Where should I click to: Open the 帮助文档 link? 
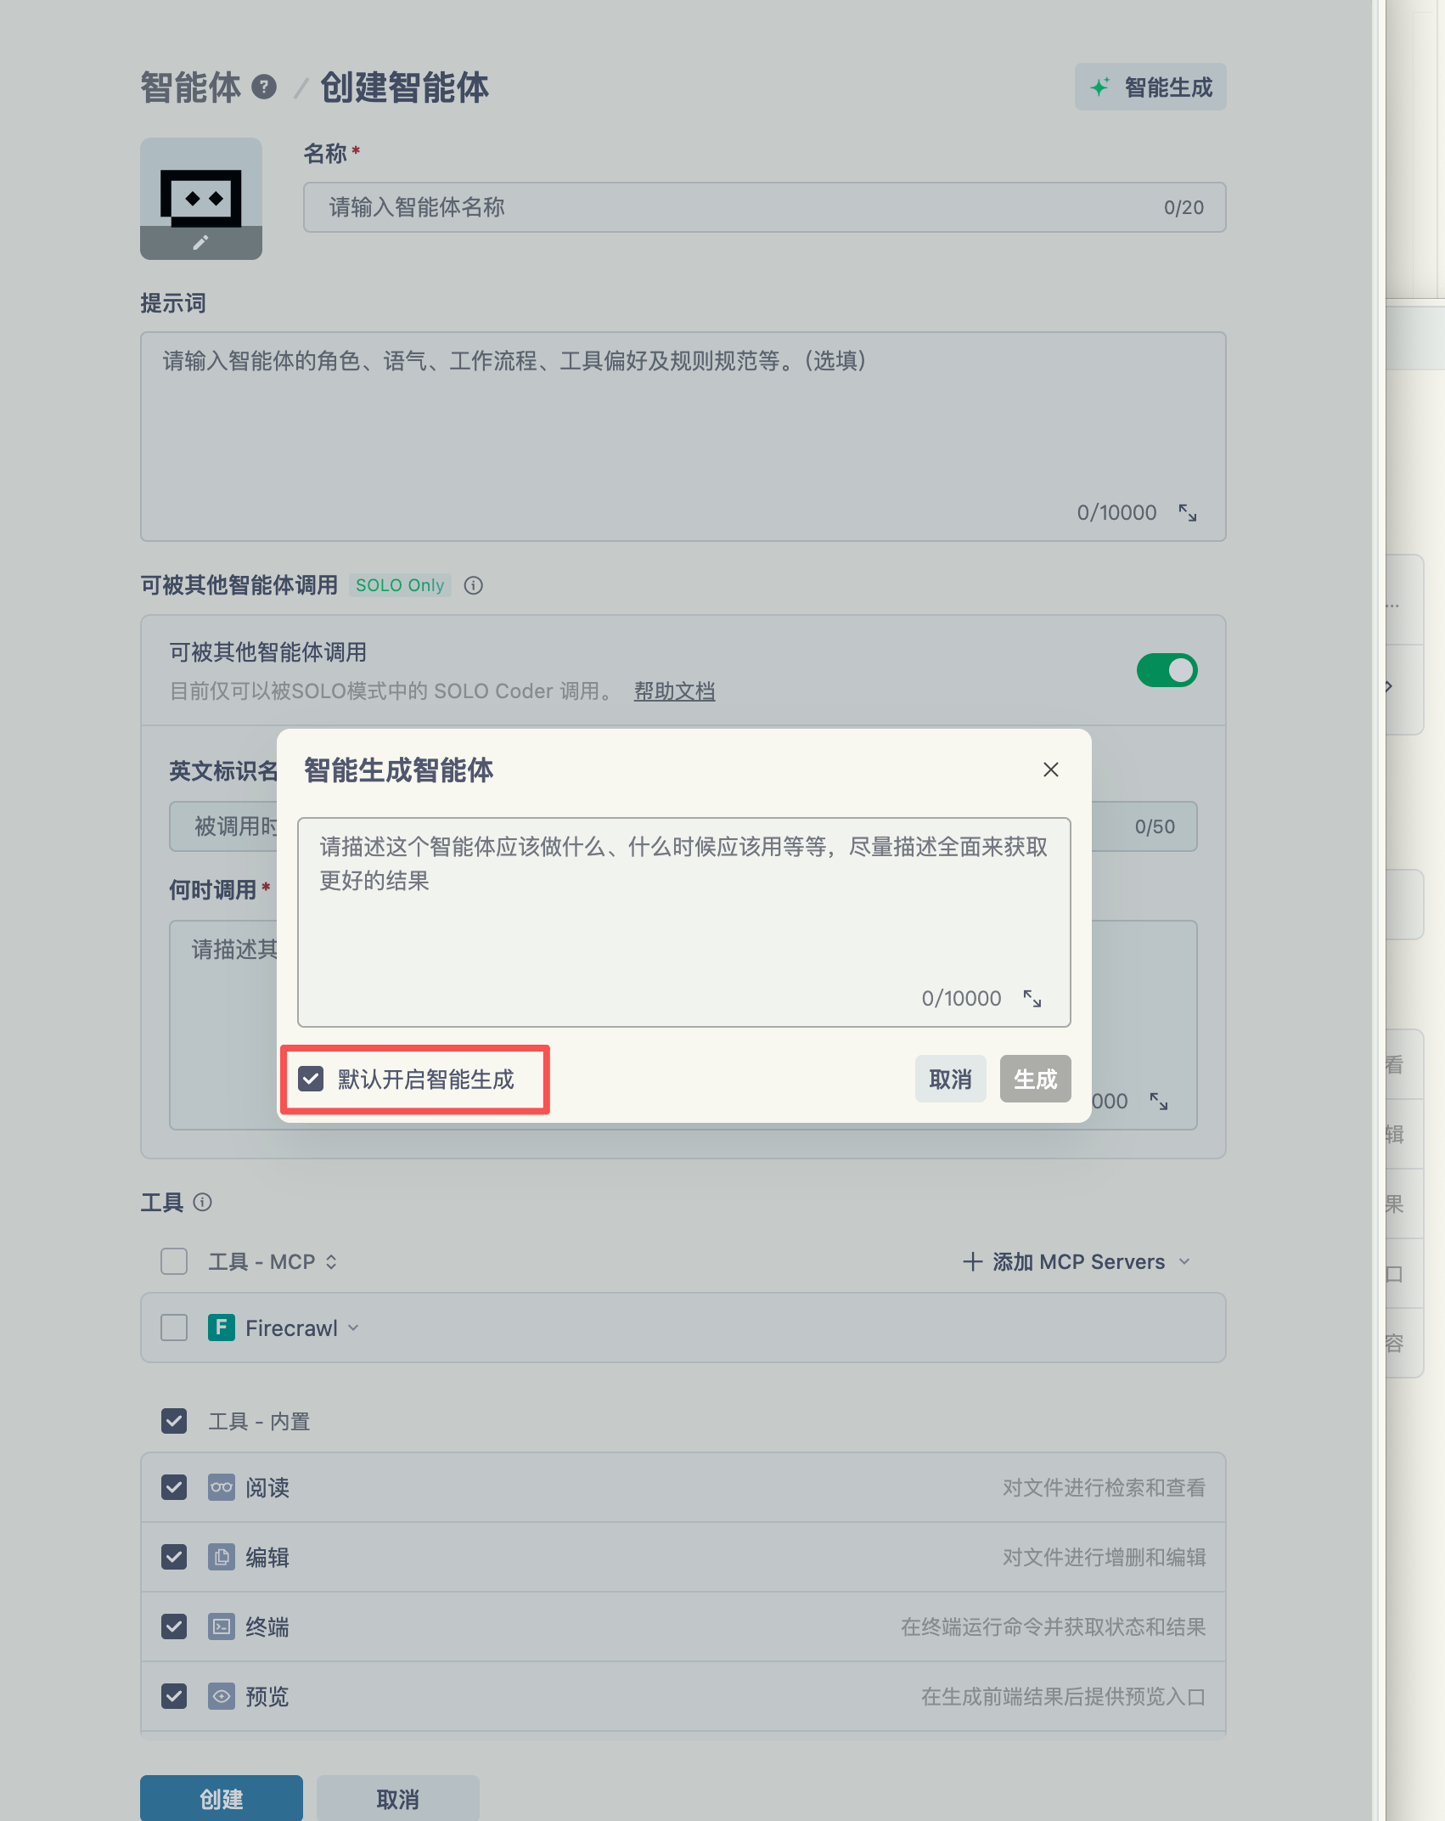coord(674,691)
